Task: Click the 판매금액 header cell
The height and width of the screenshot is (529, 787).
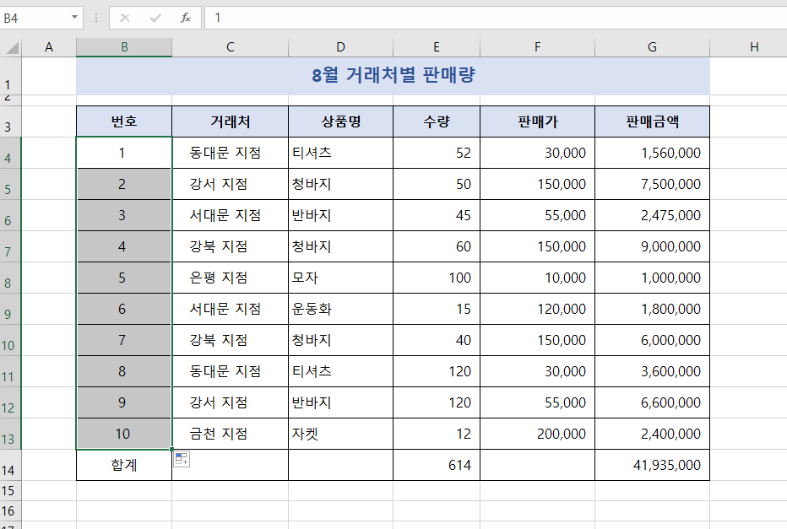Action: coord(652,121)
